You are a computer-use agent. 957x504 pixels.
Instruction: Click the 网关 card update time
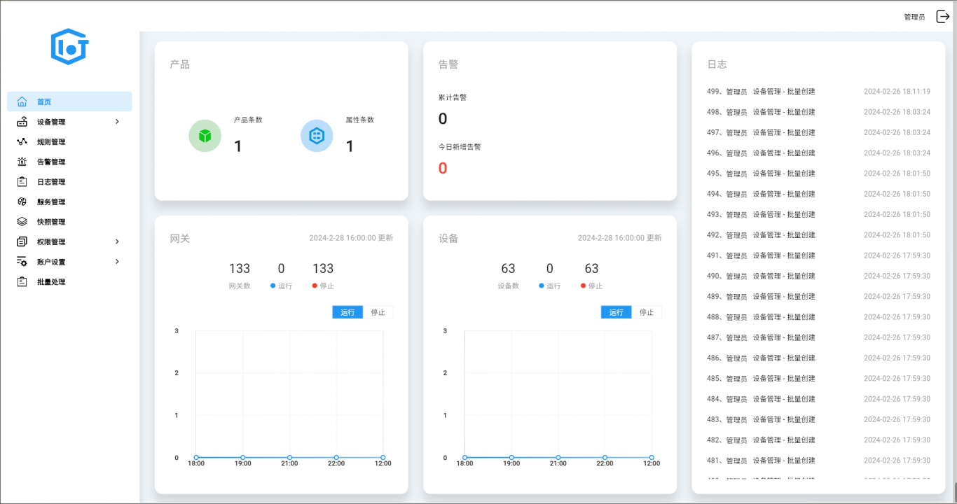(x=351, y=238)
